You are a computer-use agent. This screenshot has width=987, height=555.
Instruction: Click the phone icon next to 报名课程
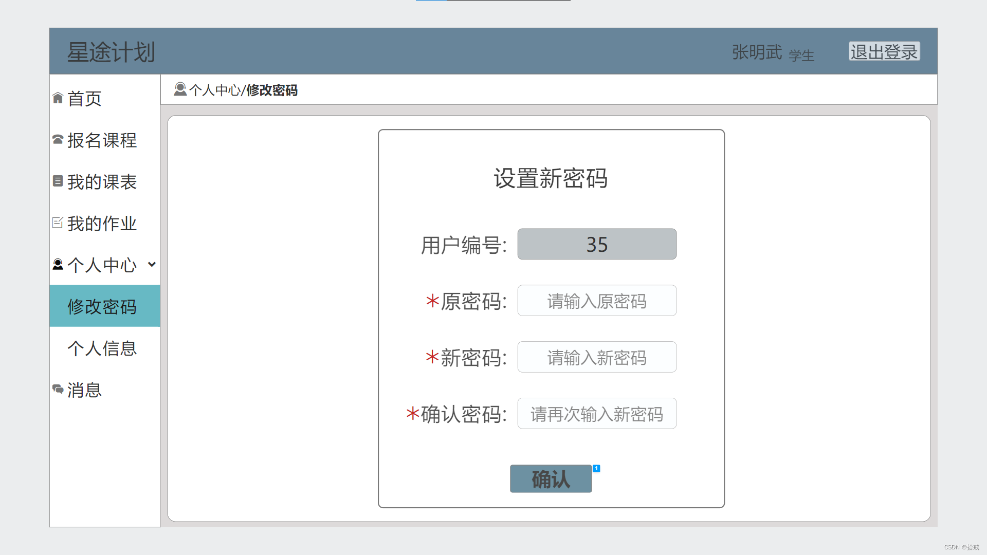tap(58, 139)
